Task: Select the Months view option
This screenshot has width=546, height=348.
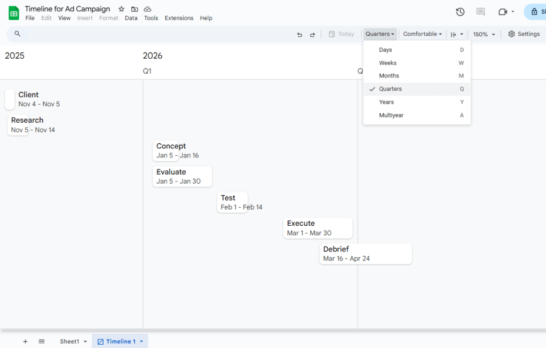Action: pos(389,76)
